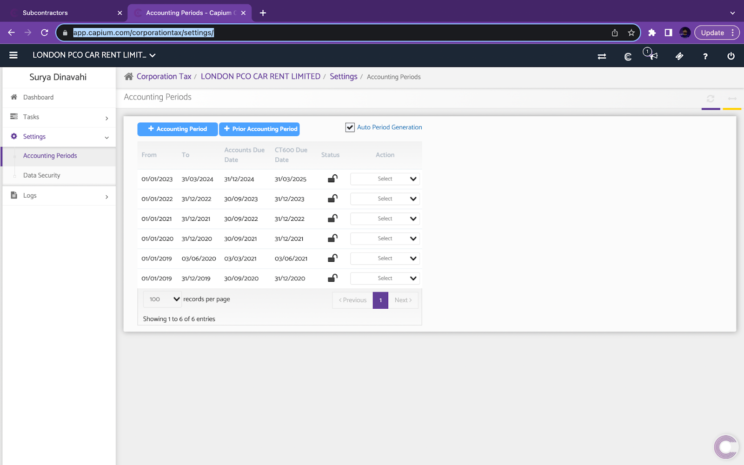Viewport: 744px width, 465px height.
Task: Open Action select for 31/12/2019 row
Action: click(385, 279)
